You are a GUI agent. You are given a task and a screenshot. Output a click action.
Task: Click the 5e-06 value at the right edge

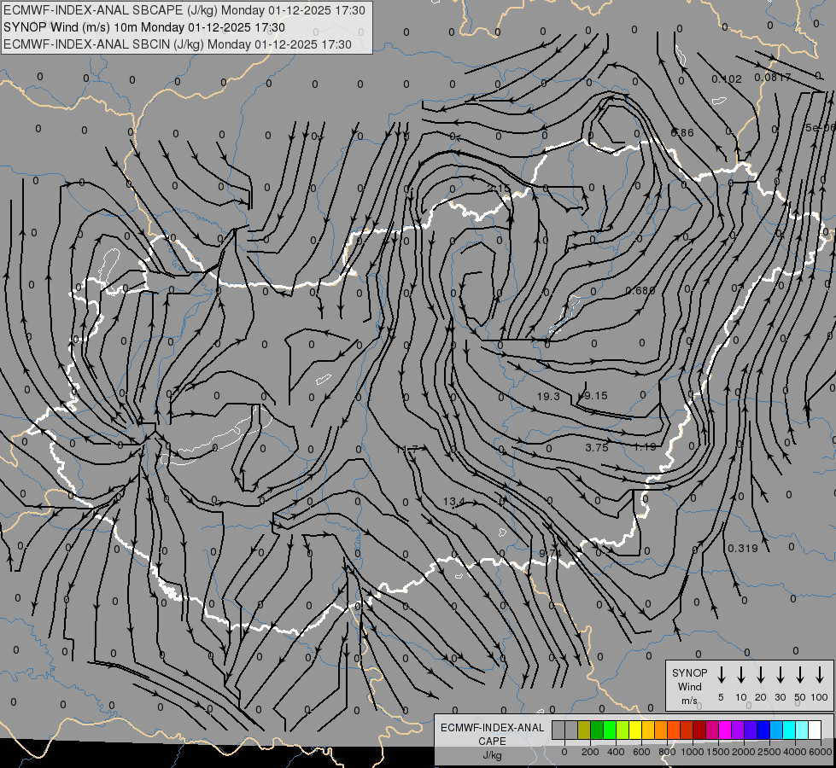pyautogui.click(x=820, y=128)
